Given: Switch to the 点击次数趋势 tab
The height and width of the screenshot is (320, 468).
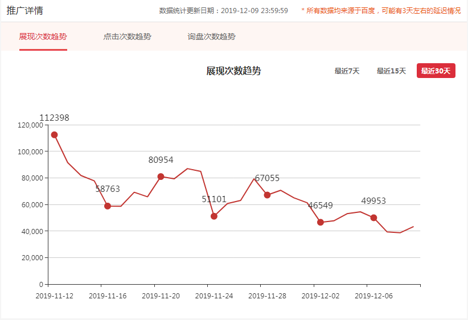Looking at the screenshot, I should point(127,37).
